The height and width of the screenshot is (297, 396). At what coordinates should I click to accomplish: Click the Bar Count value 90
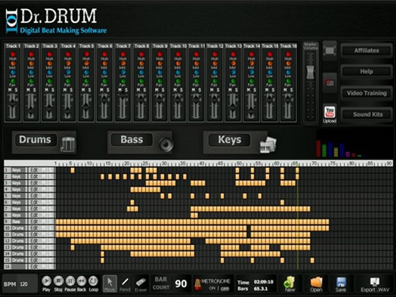pos(181,284)
